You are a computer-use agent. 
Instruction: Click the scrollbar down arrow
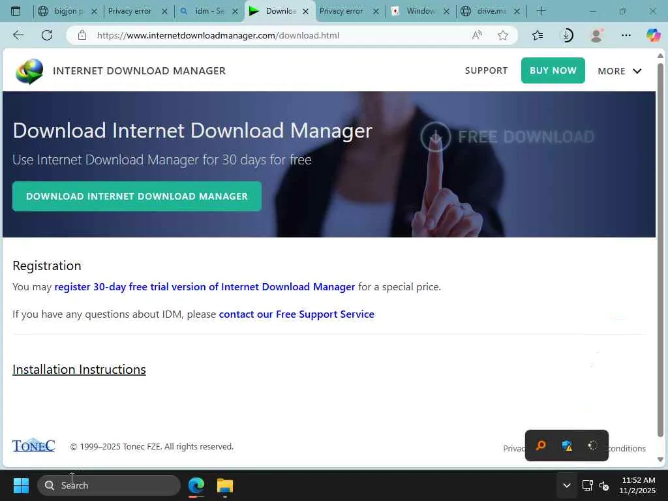pyautogui.click(x=660, y=460)
